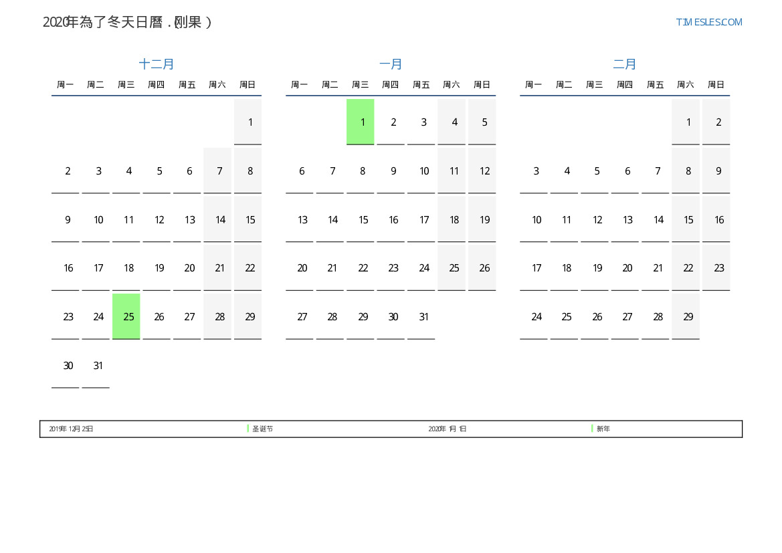Screen dimensions: 782x553
Task: Select the 2019年12月25日 legend date text
Action: (x=71, y=429)
